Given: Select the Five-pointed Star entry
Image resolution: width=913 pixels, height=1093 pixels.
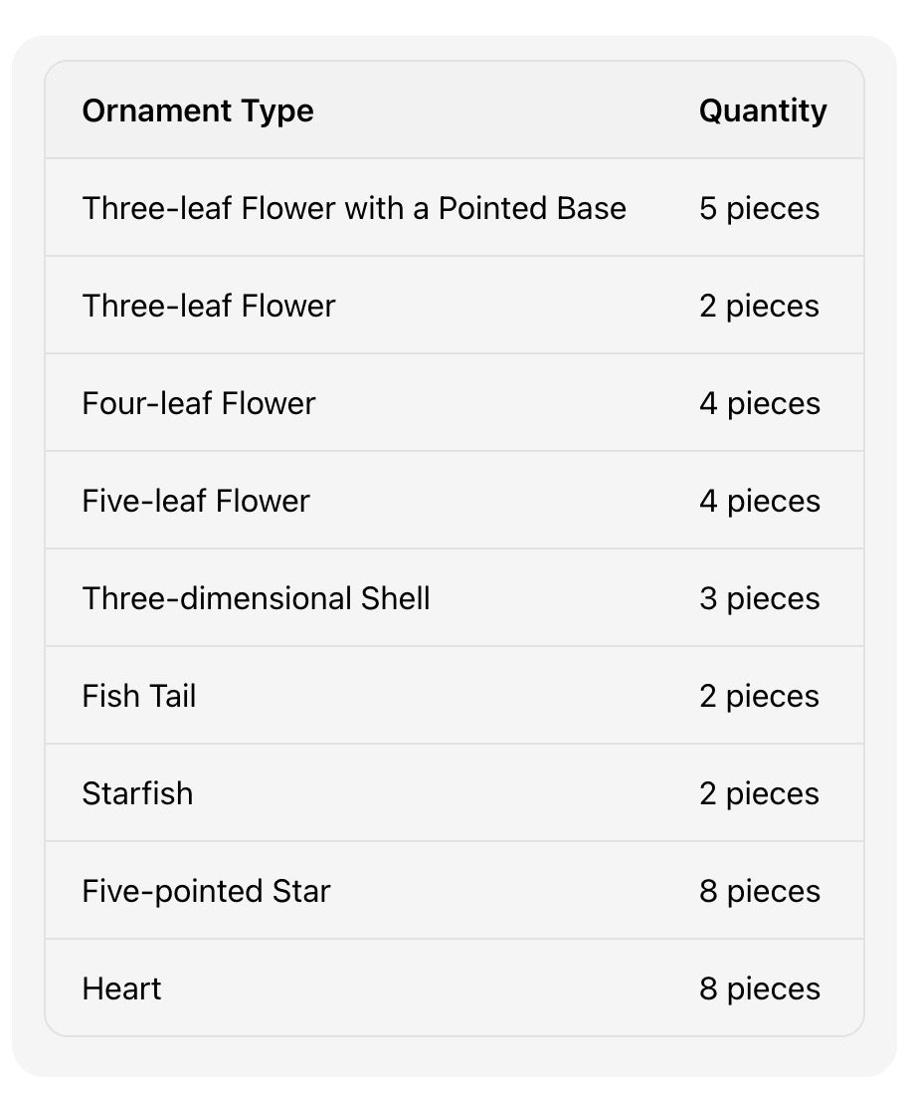Looking at the screenshot, I should [x=206, y=891].
